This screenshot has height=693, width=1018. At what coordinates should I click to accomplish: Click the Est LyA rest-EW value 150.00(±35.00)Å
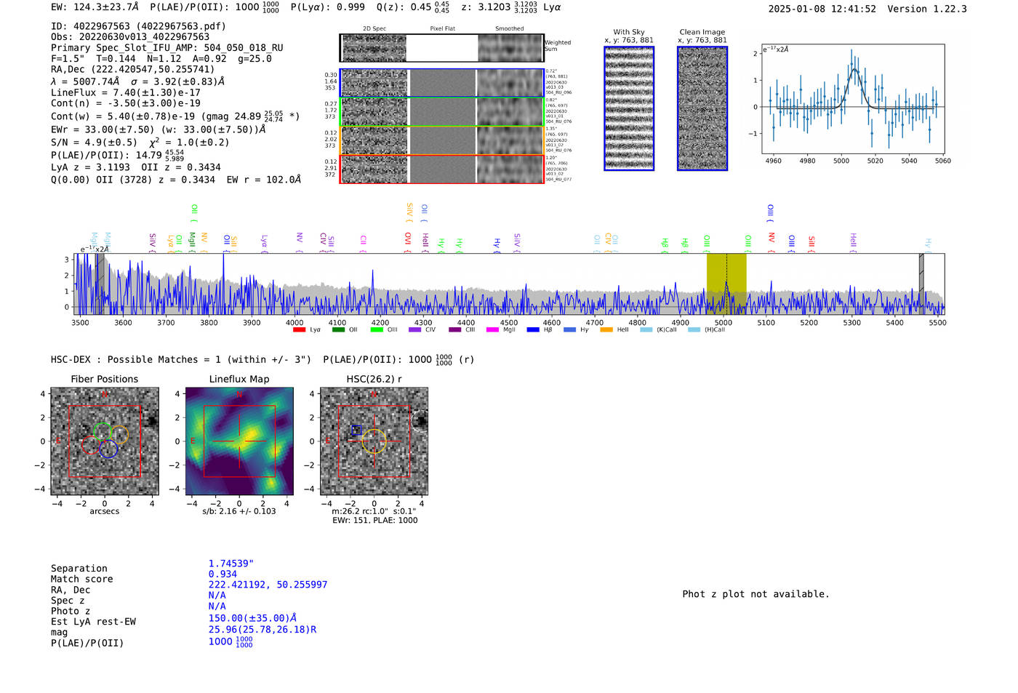click(x=252, y=618)
